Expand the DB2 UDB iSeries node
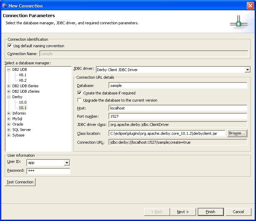256x221 pixels. point(9,86)
